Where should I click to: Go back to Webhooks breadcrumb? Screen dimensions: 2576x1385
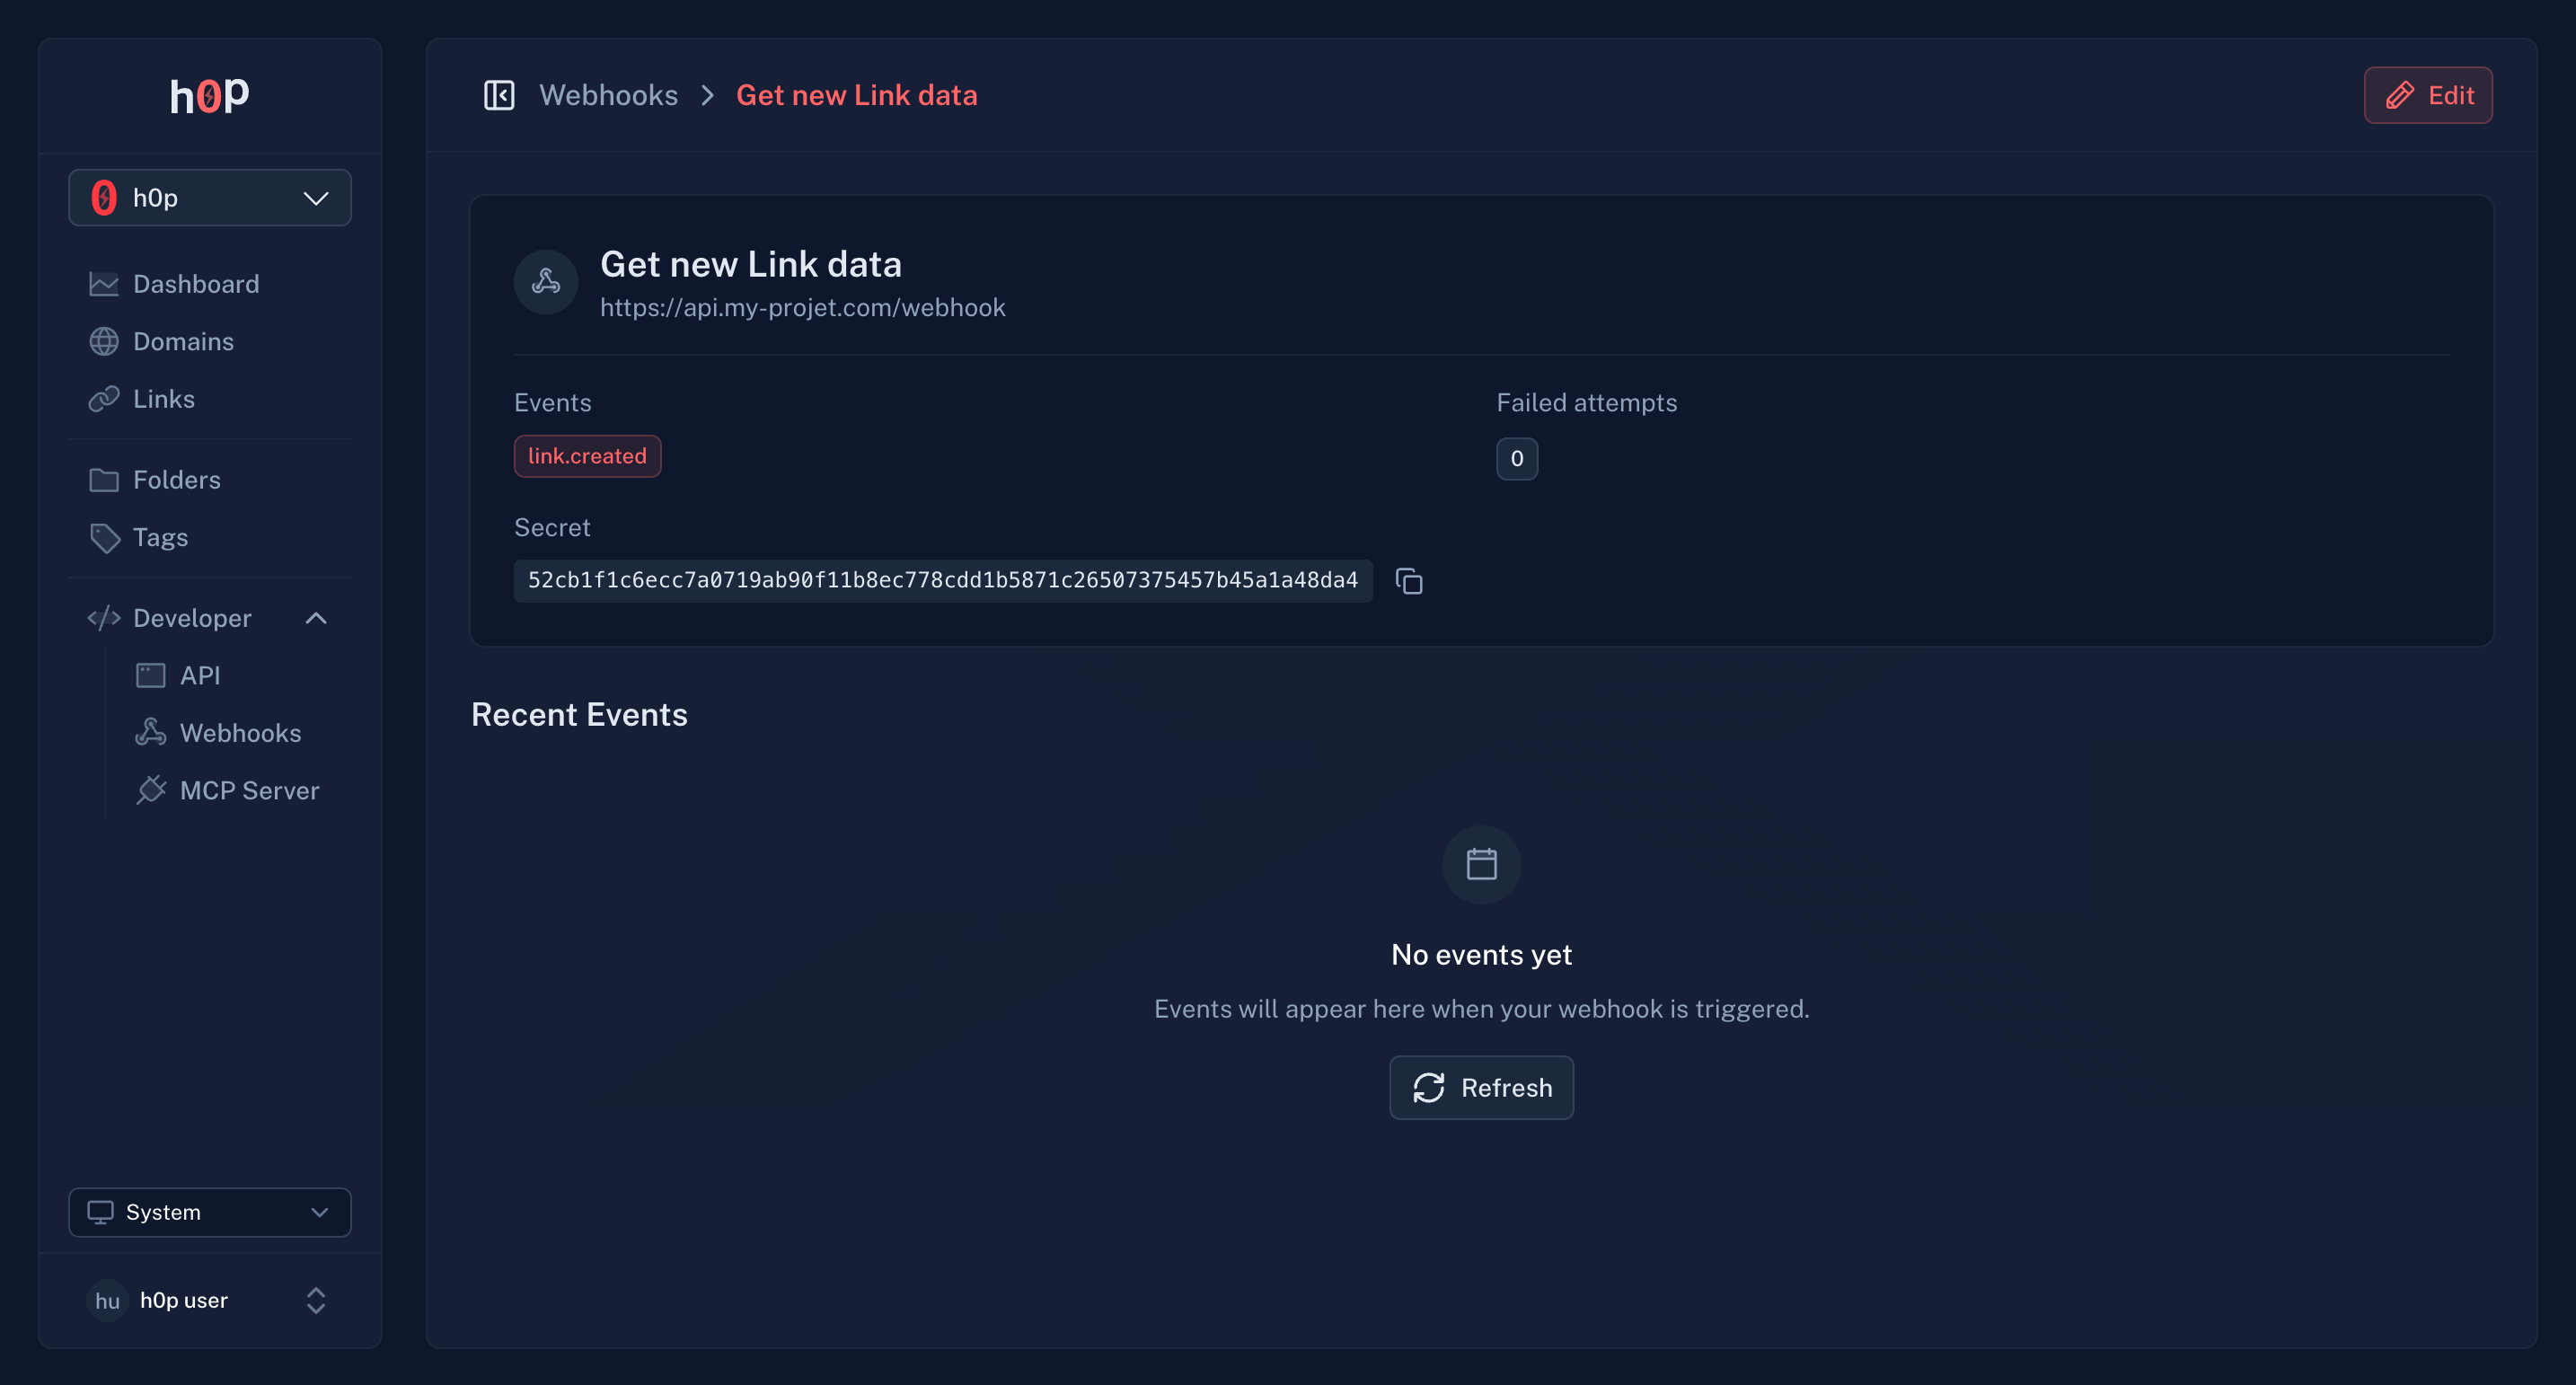tap(608, 95)
